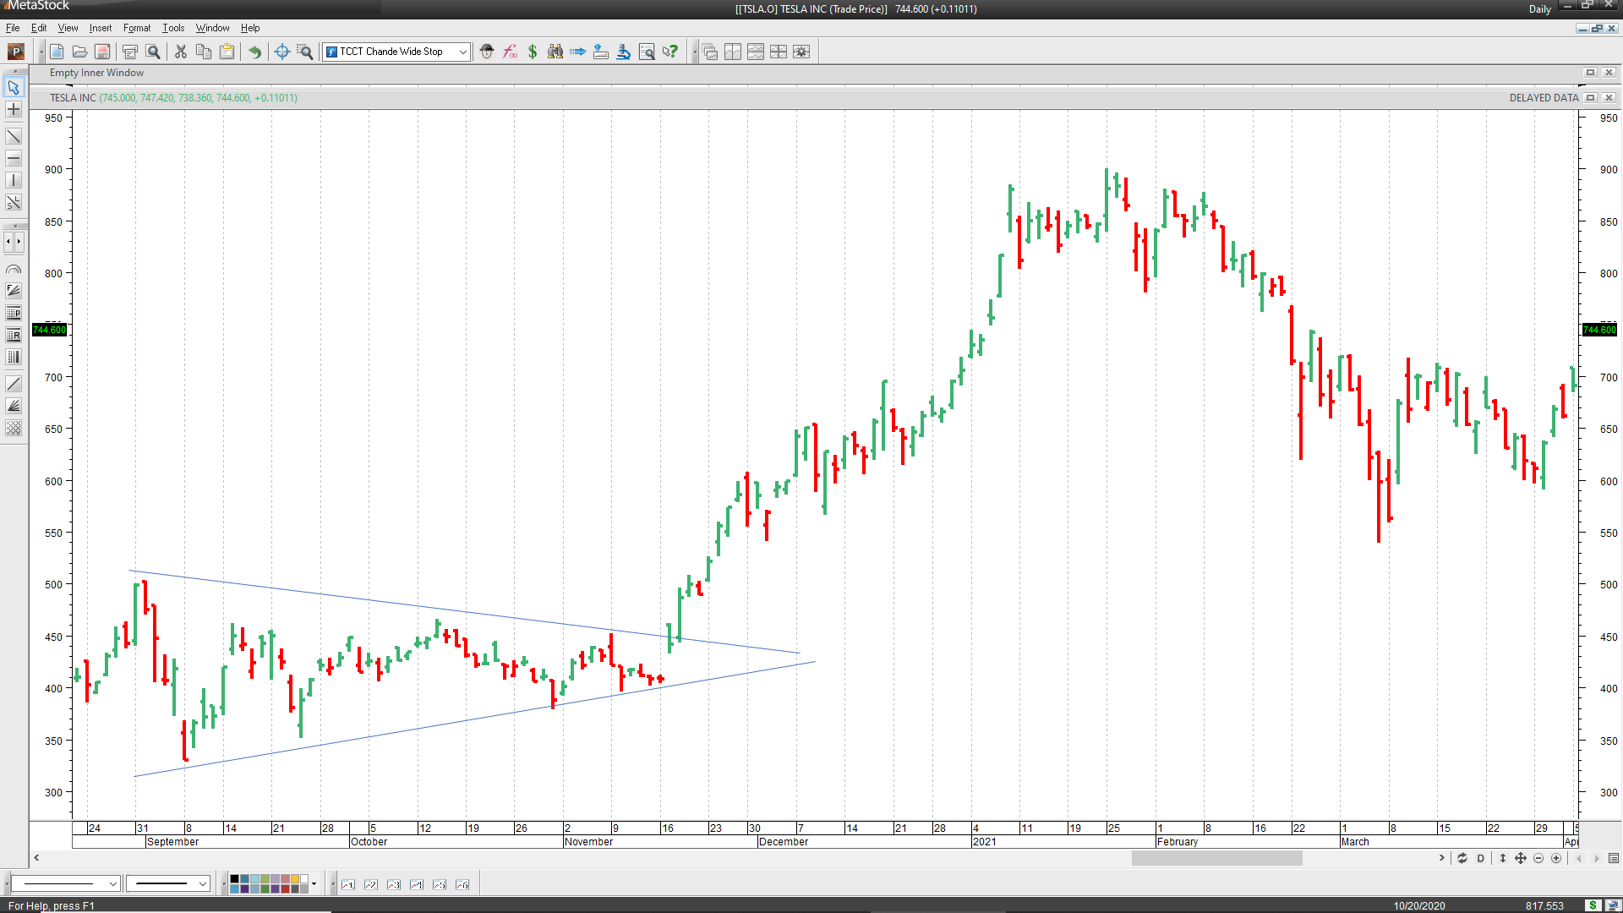1623x913 pixels.
Task: Open the Window menu
Action: (212, 28)
